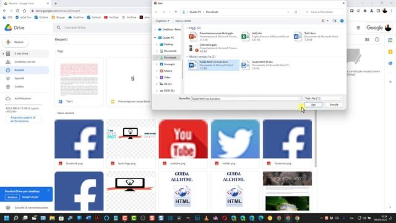Select Desktop in the dialog folder tree

[x=168, y=44]
